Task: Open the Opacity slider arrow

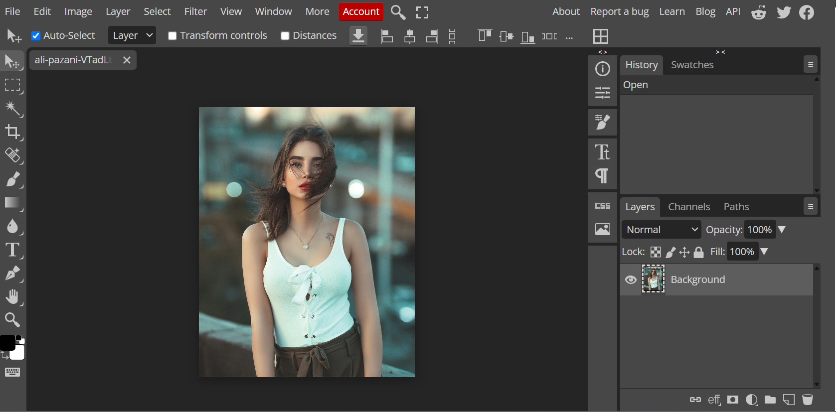Action: click(x=782, y=230)
